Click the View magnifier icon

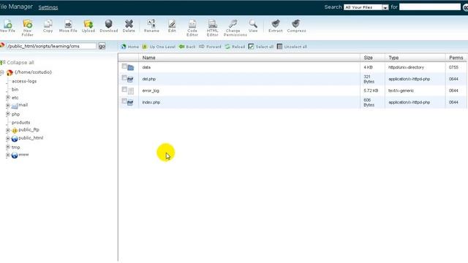(253, 26)
